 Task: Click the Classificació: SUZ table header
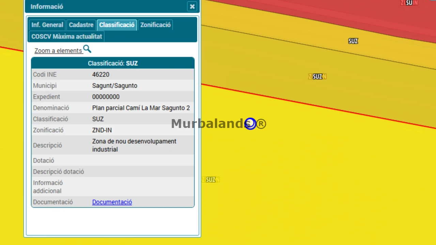click(x=113, y=63)
